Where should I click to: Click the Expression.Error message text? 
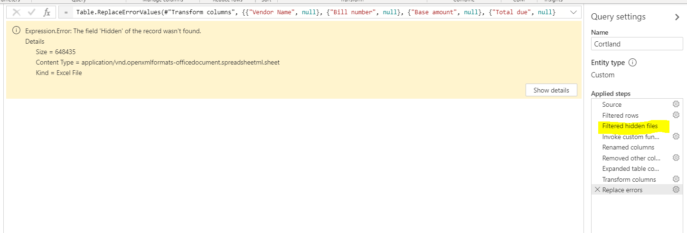tap(113, 31)
